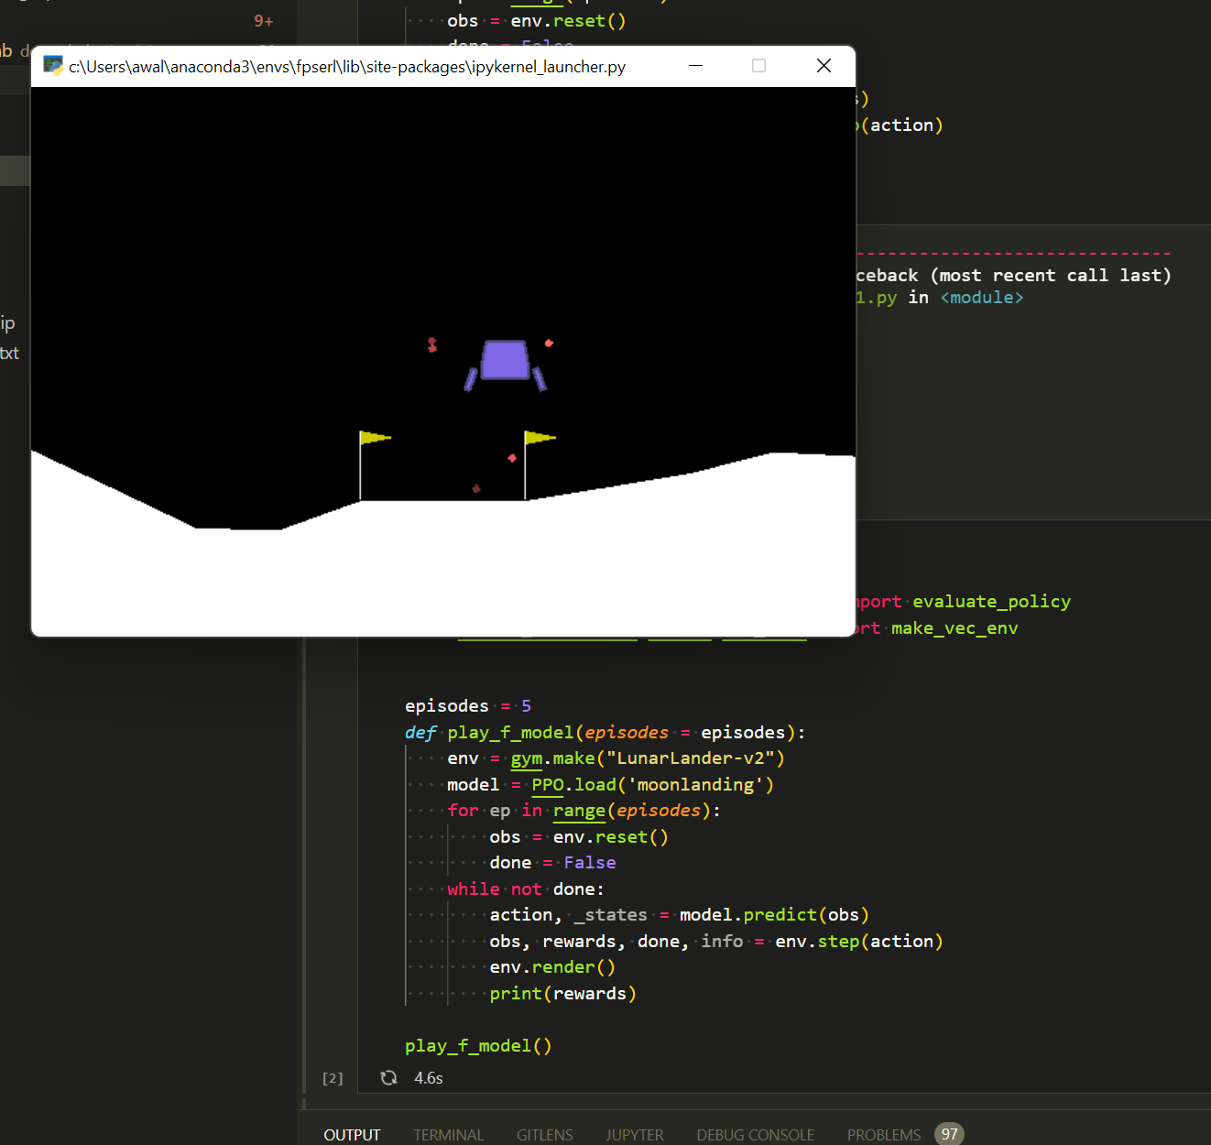The height and width of the screenshot is (1145, 1211).
Task: Click the minimize icon of the ipykernel_launcher window
Action: [x=695, y=66]
